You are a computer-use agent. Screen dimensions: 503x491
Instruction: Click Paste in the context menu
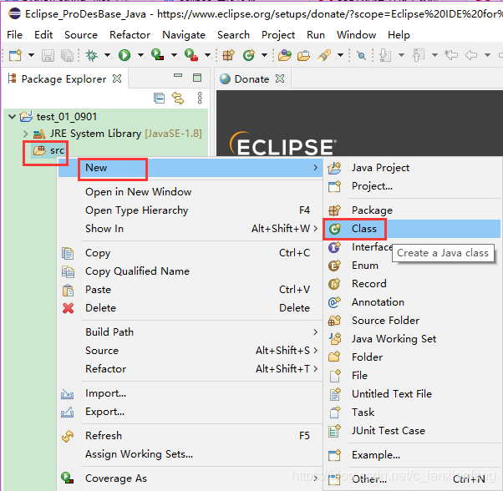190,290
